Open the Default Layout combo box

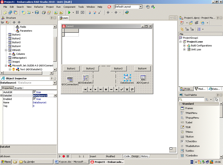141,7
